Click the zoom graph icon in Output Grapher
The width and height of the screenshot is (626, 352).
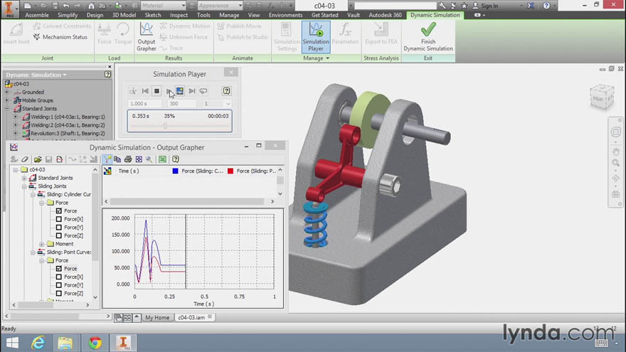149,159
